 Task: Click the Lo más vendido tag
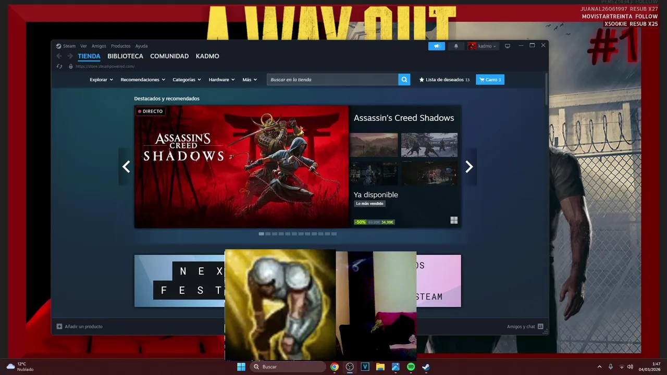369,204
